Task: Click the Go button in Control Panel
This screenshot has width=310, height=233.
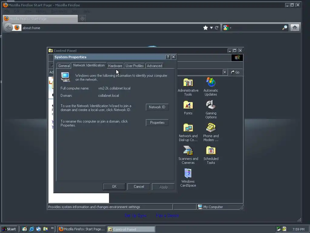Action: pos(235,72)
